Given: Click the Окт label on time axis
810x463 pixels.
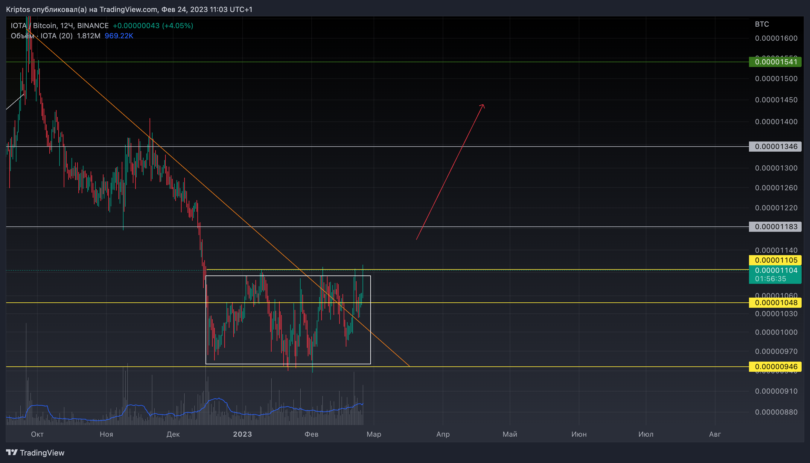Looking at the screenshot, I should pyautogui.click(x=37, y=434).
